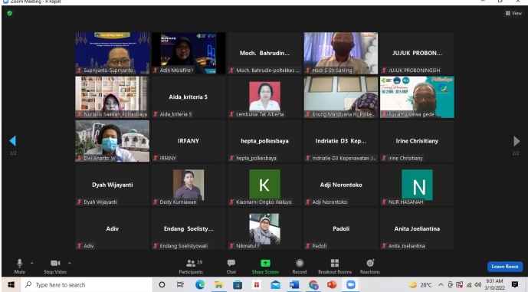Open Microsoft Edge from taskbar
Screen dimensions: 528x292
click(x=200, y=285)
